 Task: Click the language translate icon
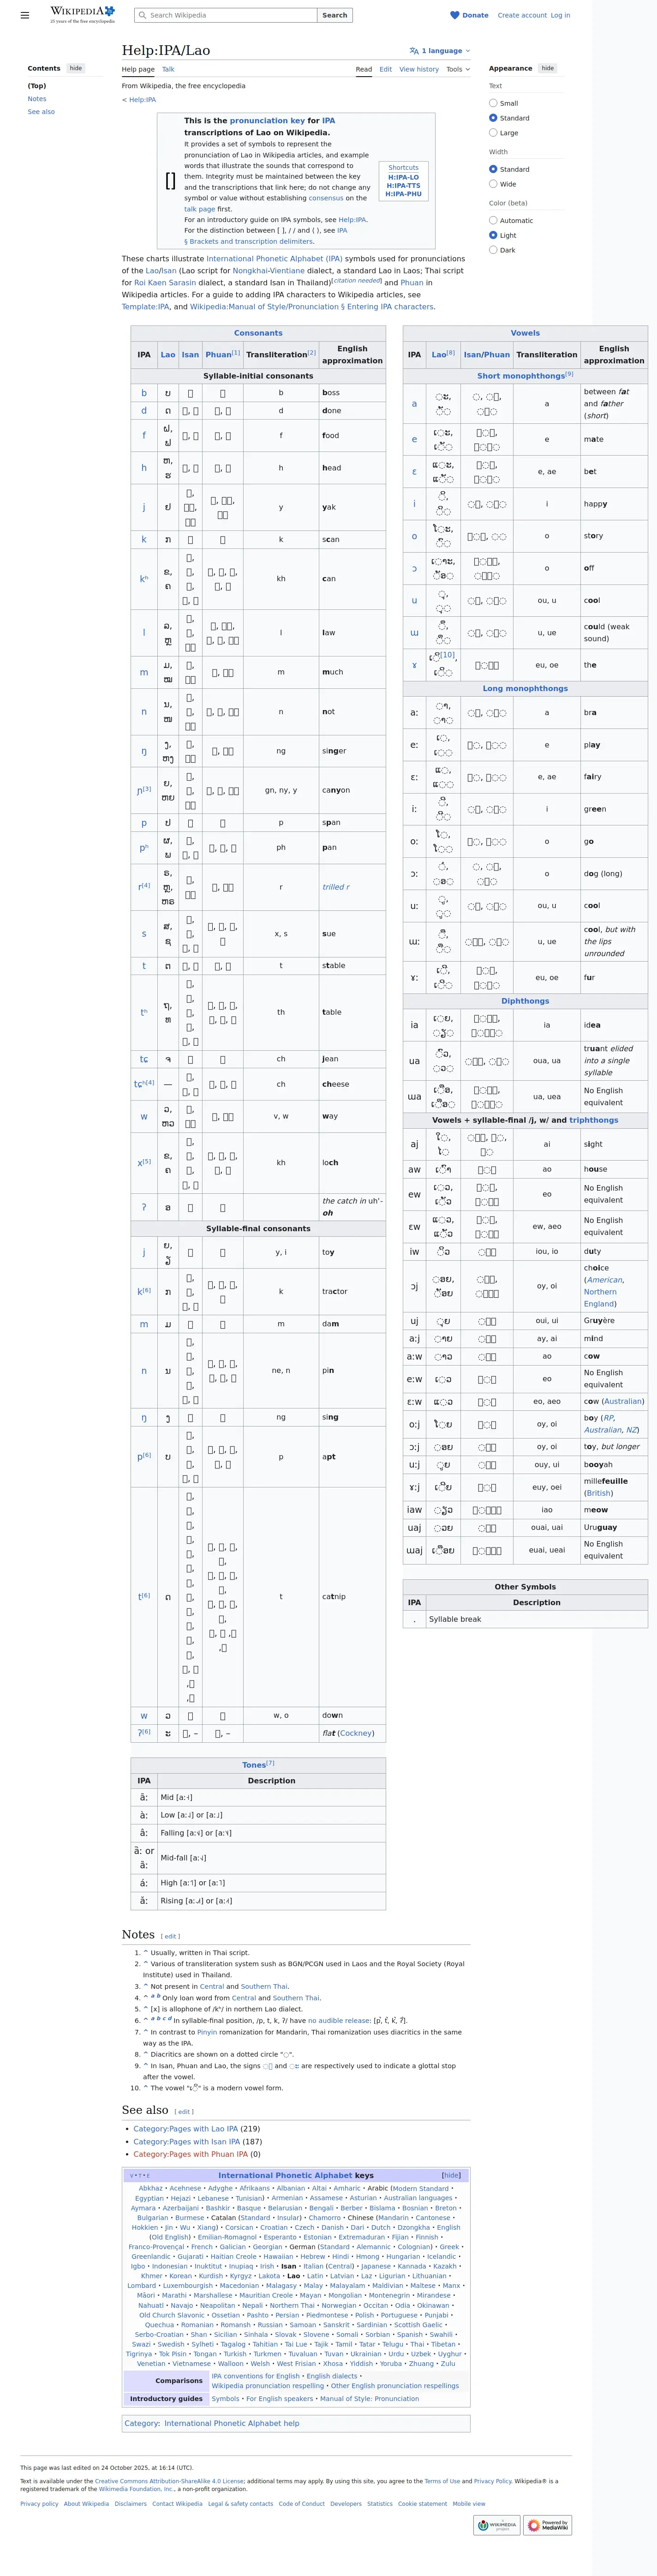(x=414, y=51)
